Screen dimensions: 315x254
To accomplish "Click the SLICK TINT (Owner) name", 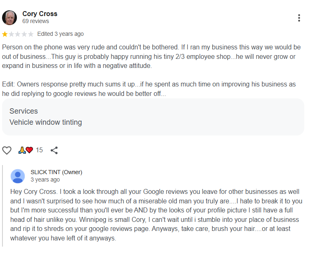I will tap(56, 172).
